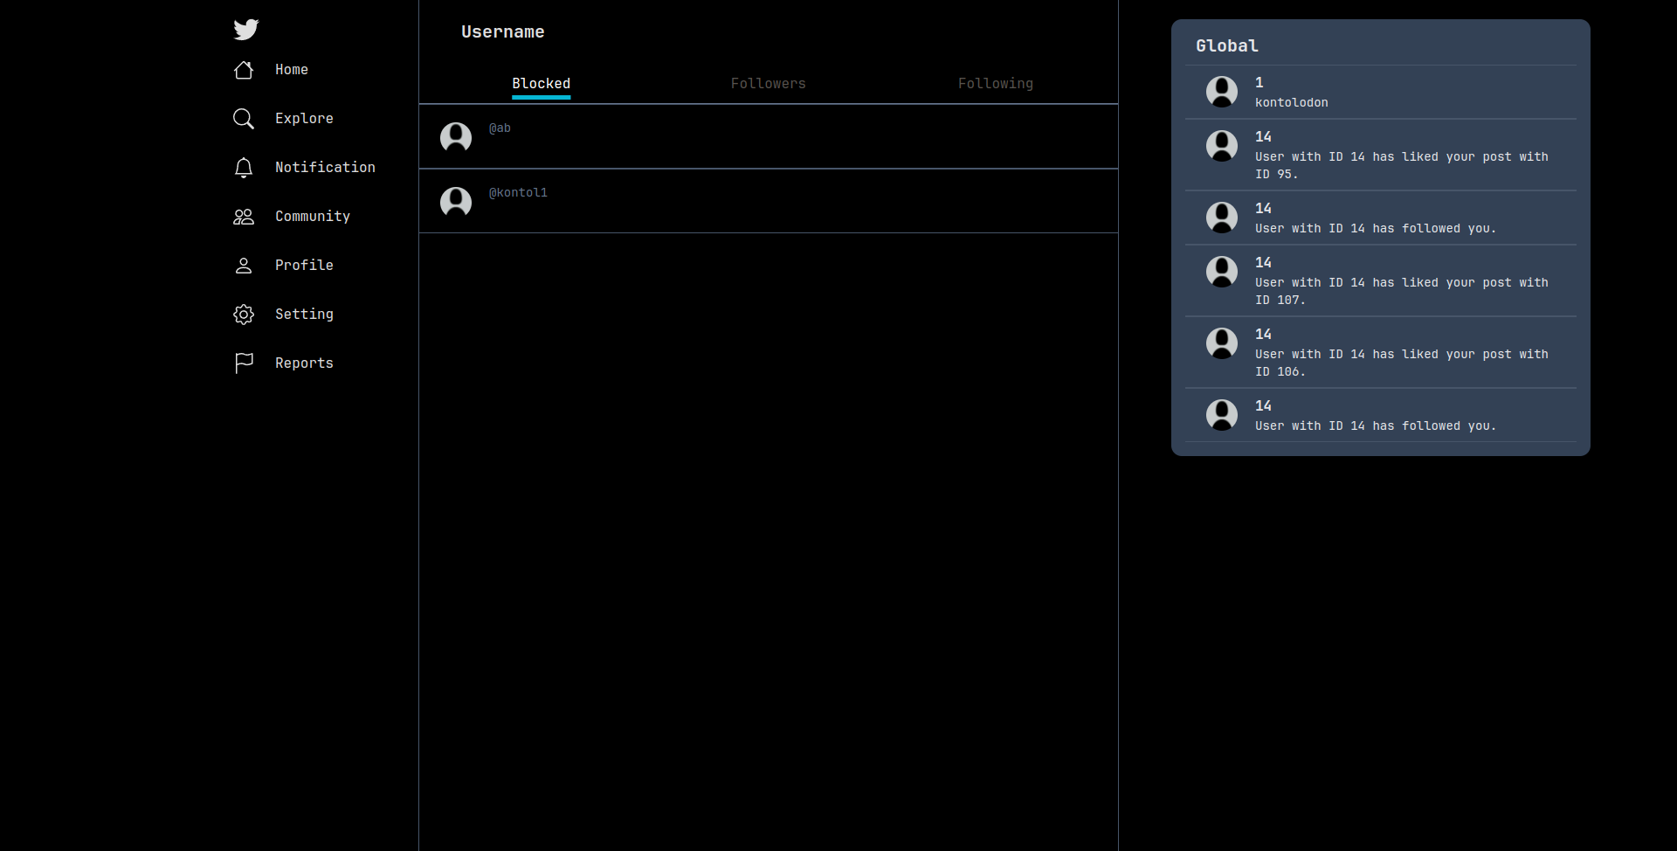Click avatar of blocked user @ab
This screenshot has height=851, width=1677.
pos(456,137)
